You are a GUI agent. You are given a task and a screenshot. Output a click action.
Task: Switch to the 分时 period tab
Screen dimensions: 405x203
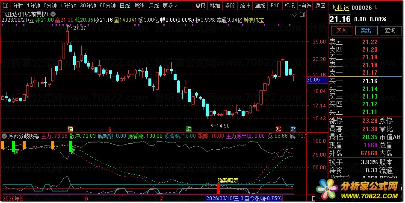(x=18, y=6)
